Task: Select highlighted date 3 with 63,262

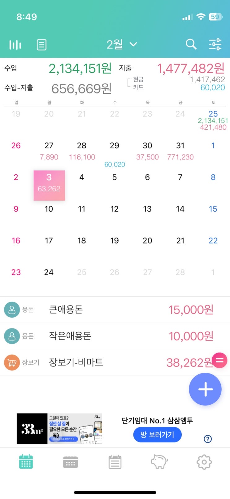Action: (49, 185)
